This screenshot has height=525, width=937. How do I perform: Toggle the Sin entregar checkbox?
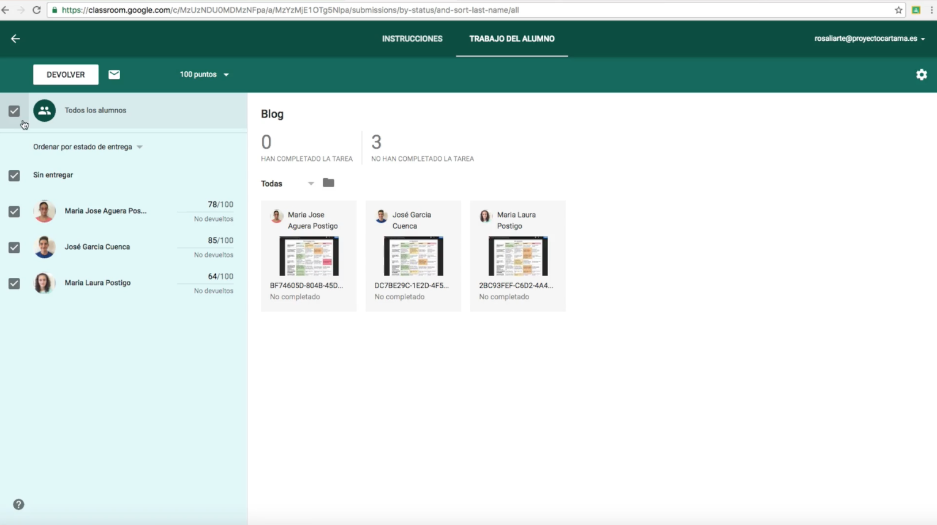[x=14, y=176]
